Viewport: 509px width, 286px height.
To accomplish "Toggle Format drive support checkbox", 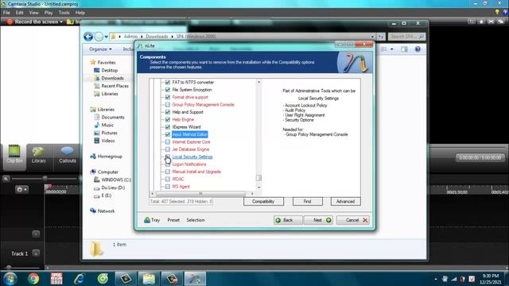I will tap(168, 97).
